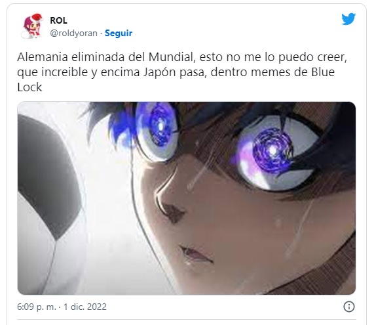Click the soccer ball in the image
Screen dimensions: 374x325
pyautogui.click(x=48, y=204)
